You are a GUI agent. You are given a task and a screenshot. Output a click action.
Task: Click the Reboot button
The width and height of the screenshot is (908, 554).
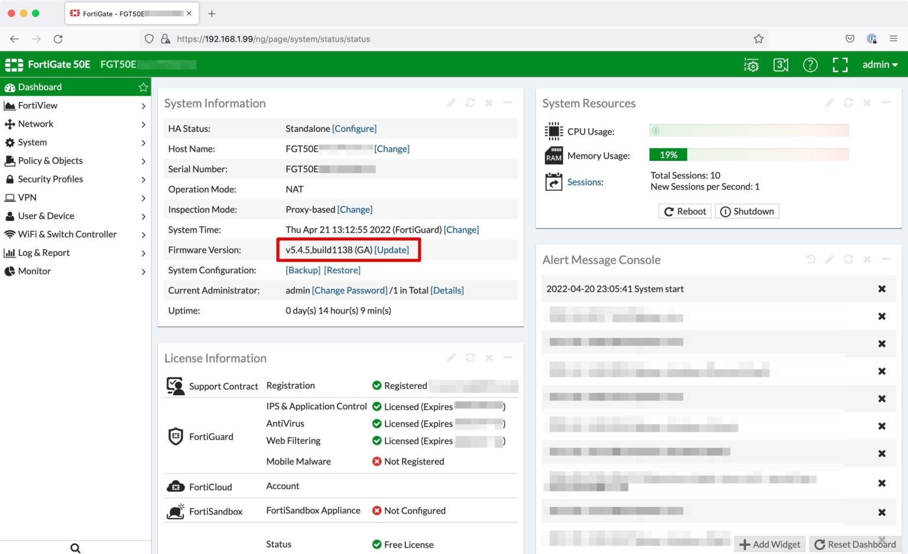[x=685, y=211]
